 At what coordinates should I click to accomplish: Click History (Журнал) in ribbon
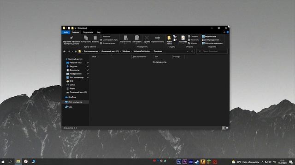pyautogui.click(x=193, y=43)
